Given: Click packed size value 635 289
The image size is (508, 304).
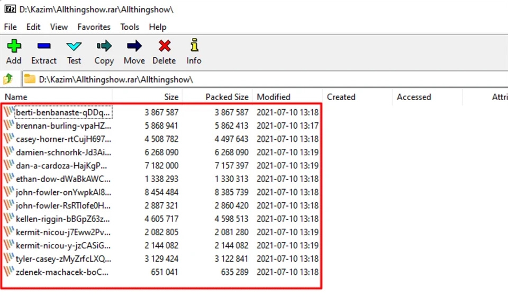Looking at the screenshot, I should pos(234,272).
